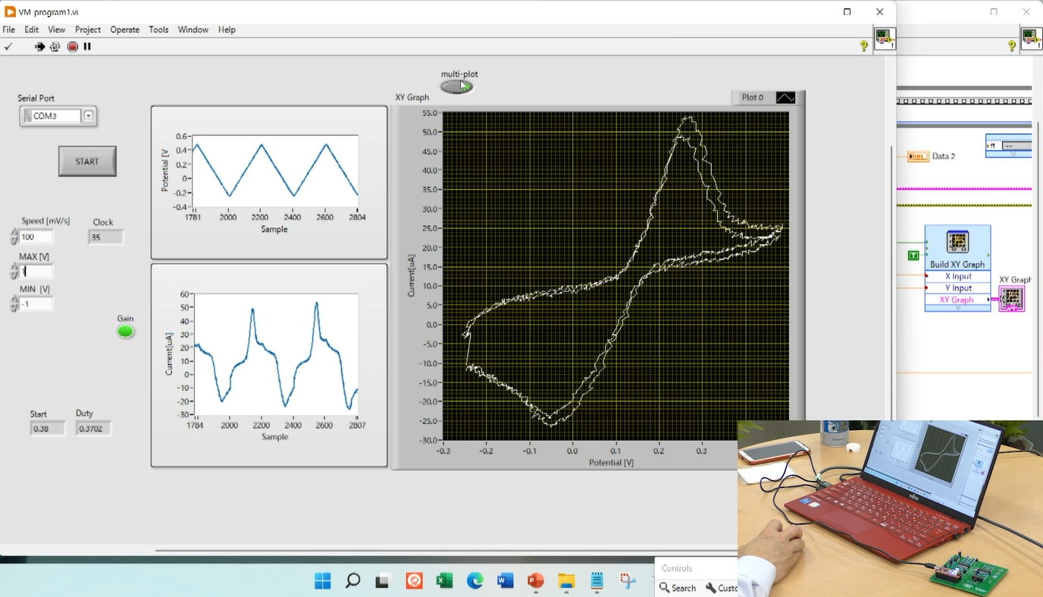Click Search in the Controls palette
This screenshot has width=1043, height=597.
point(678,588)
